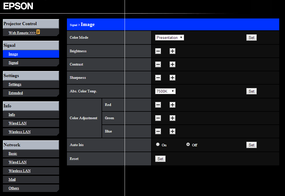The height and width of the screenshot is (196, 285).
Task: Turn Auto Iris On
Action: point(157,144)
